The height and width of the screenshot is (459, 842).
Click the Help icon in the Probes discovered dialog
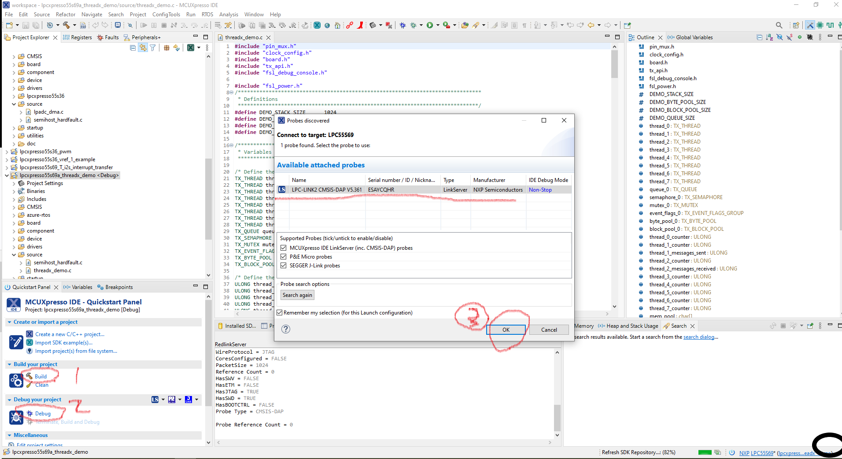tap(285, 329)
